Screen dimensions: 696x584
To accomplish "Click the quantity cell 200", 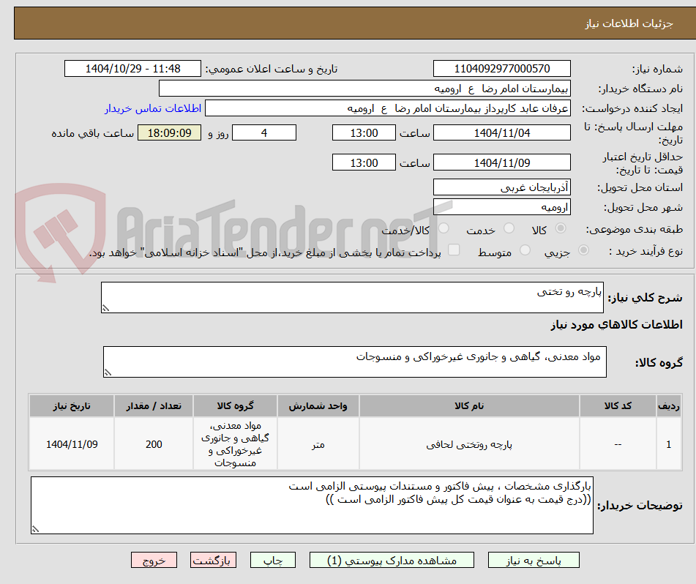I will pos(154,443).
